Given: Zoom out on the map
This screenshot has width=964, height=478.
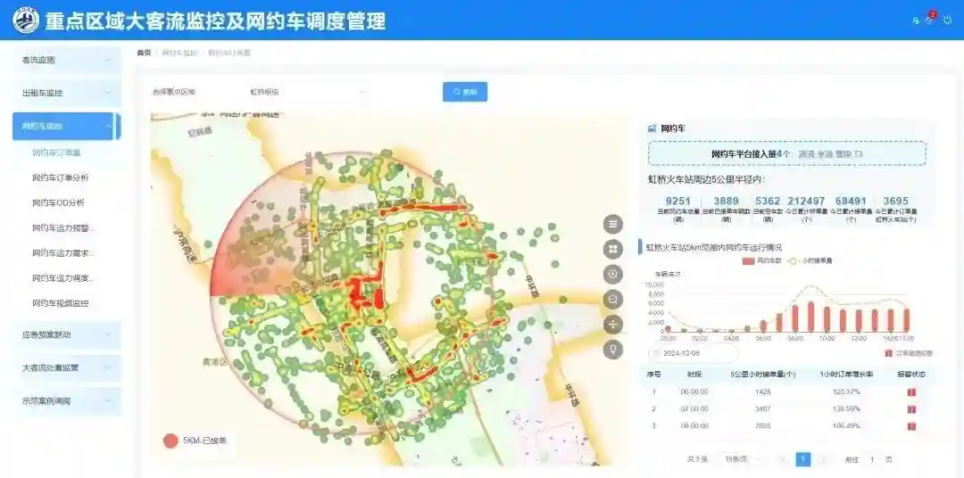Looking at the screenshot, I should 613,299.
